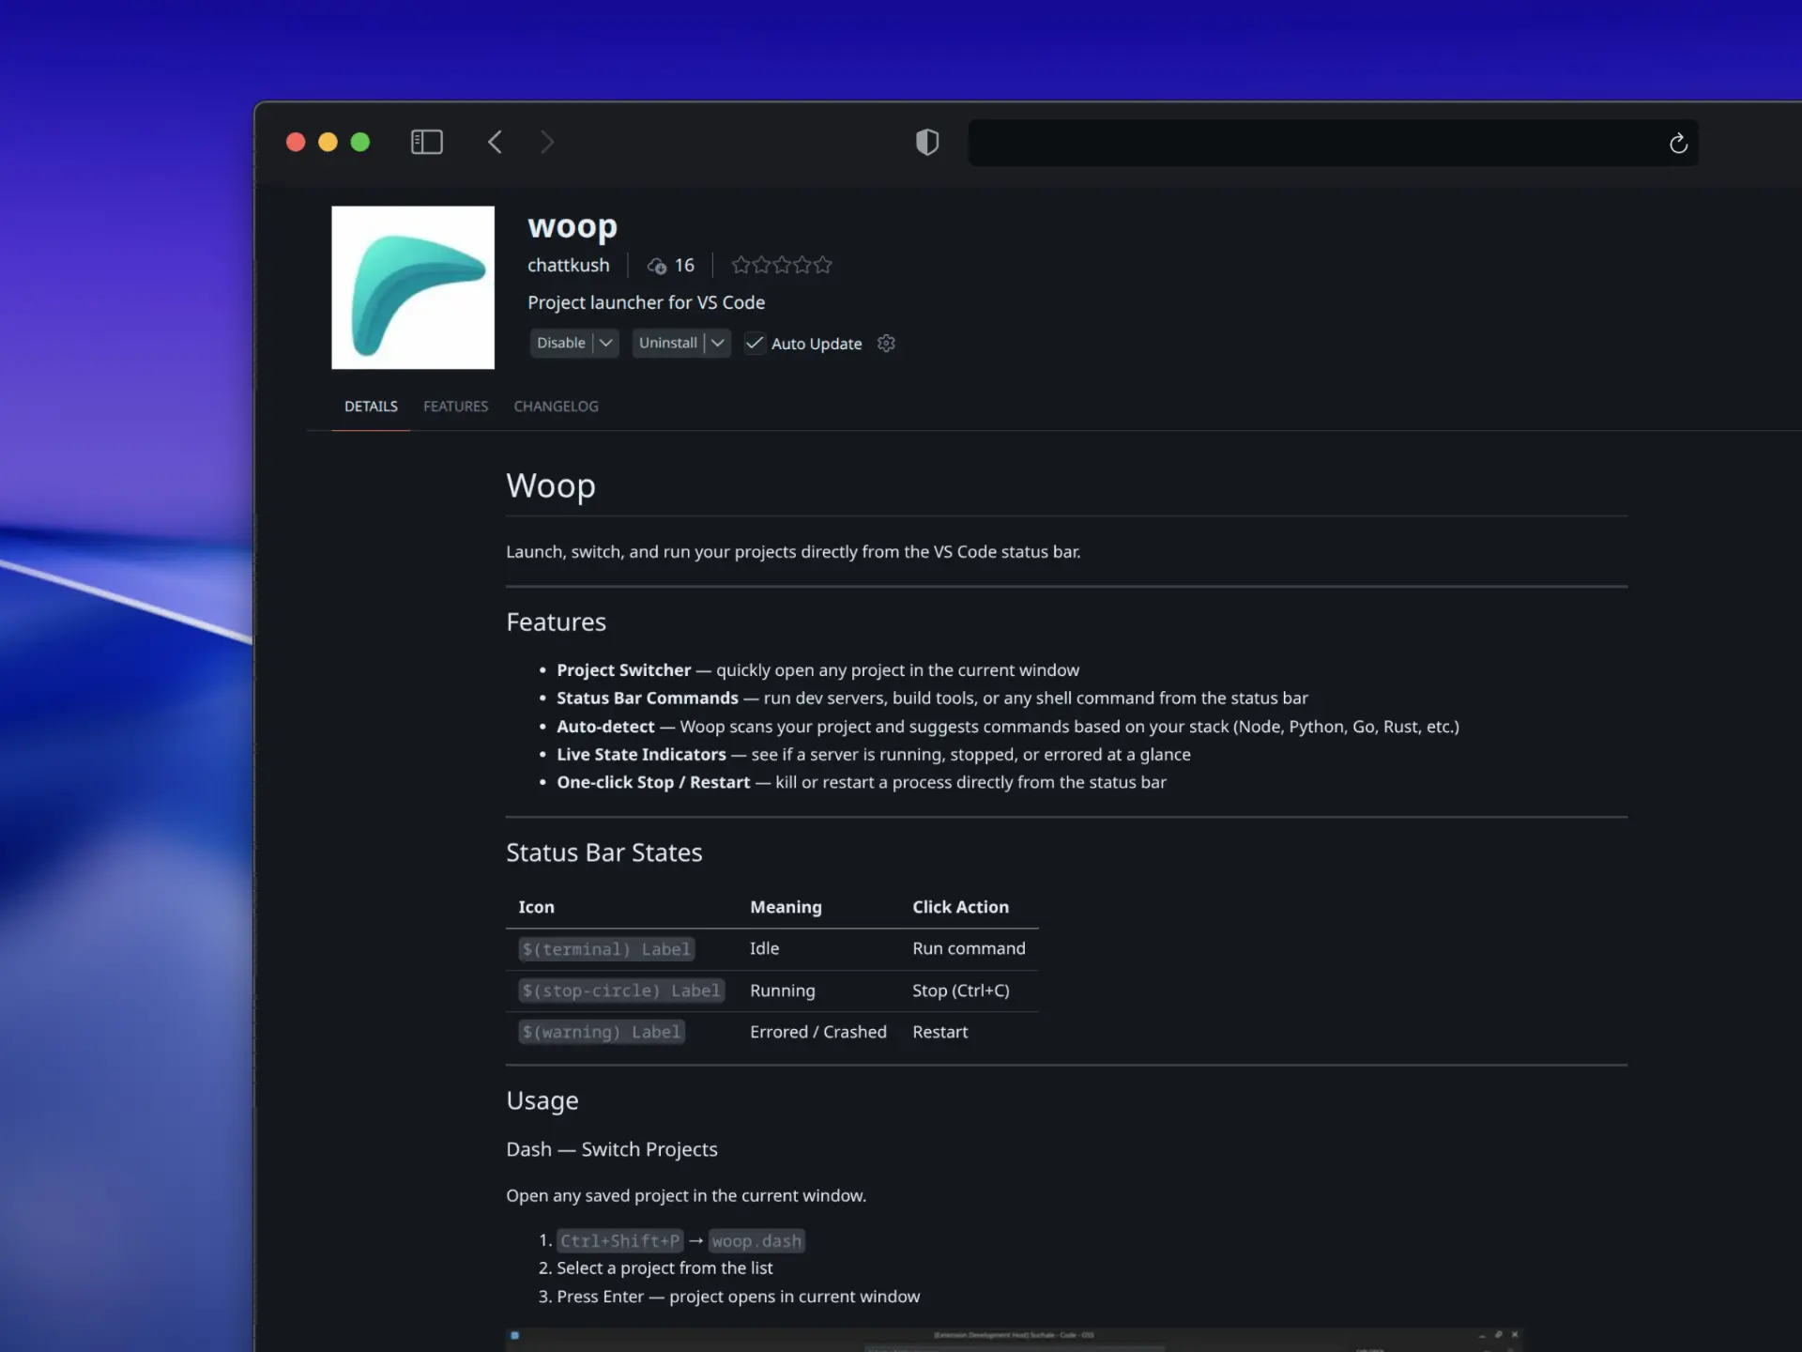1802x1352 pixels.
Task: Click 'Live State Indicators' bullet text
Action: (x=641, y=755)
